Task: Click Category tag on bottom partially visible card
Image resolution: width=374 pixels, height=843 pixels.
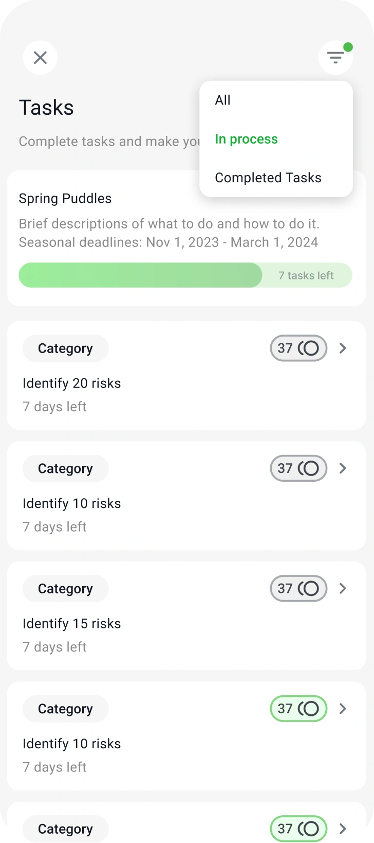Action: click(x=65, y=829)
